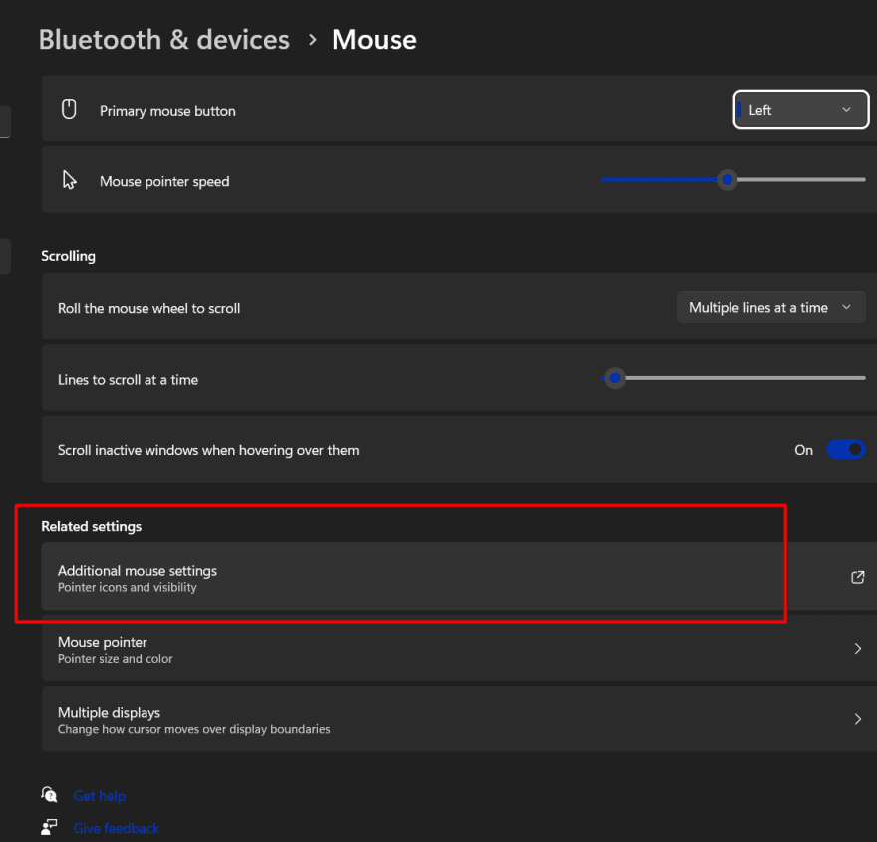Open the Multiple lines at a time dropdown
Viewport: 877px width, 842px height.
click(770, 307)
